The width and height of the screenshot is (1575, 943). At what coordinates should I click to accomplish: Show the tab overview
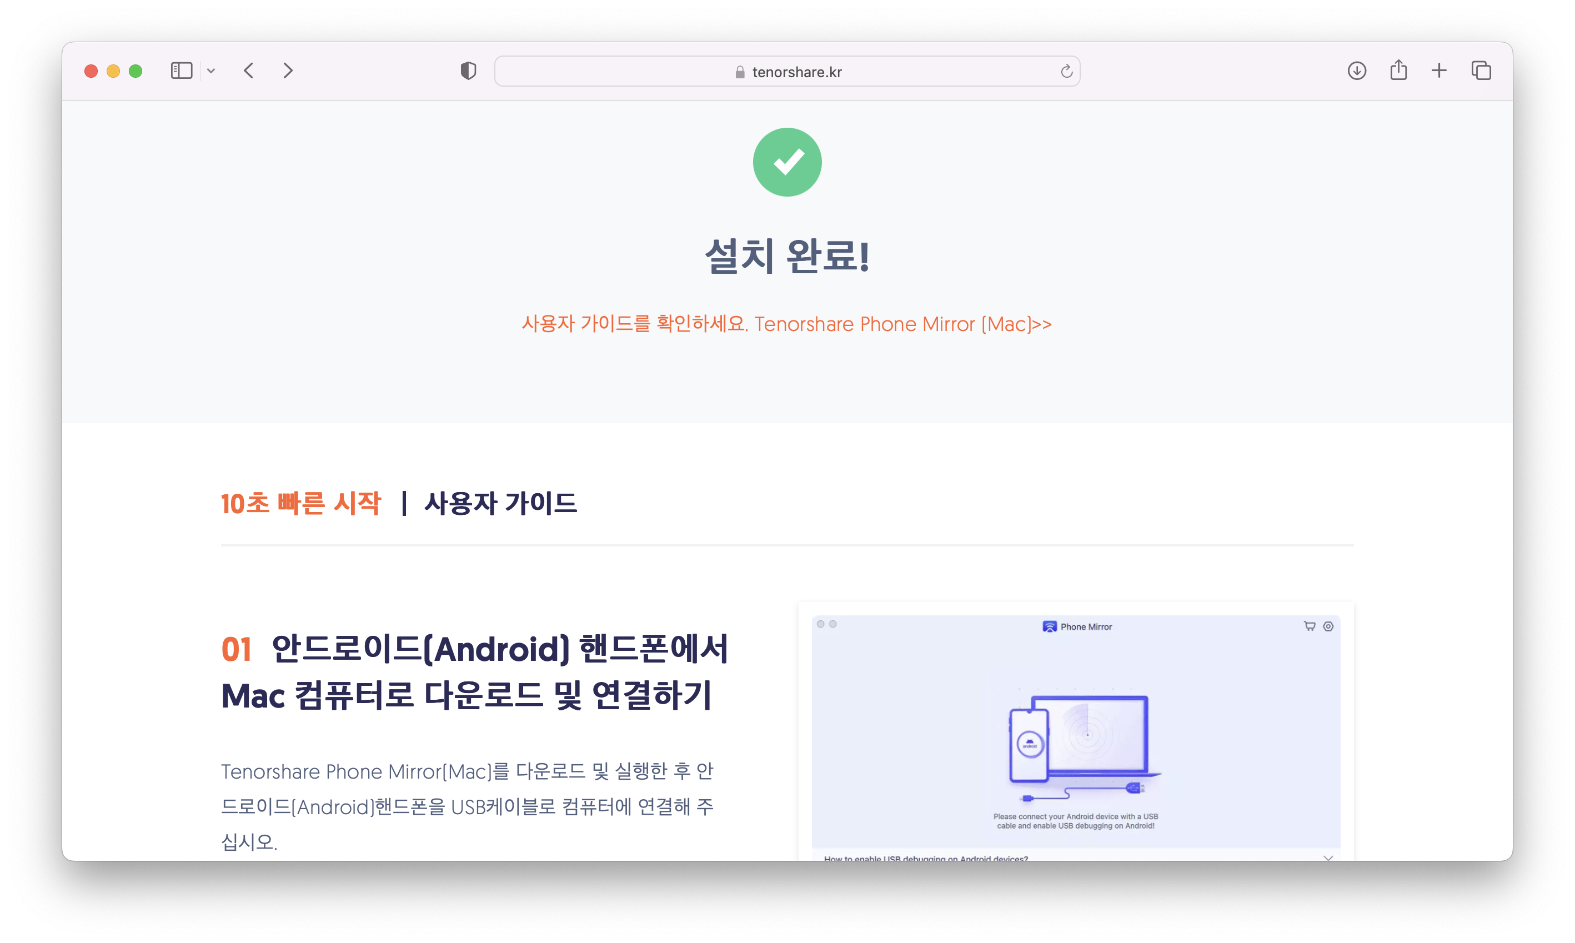pos(1481,71)
